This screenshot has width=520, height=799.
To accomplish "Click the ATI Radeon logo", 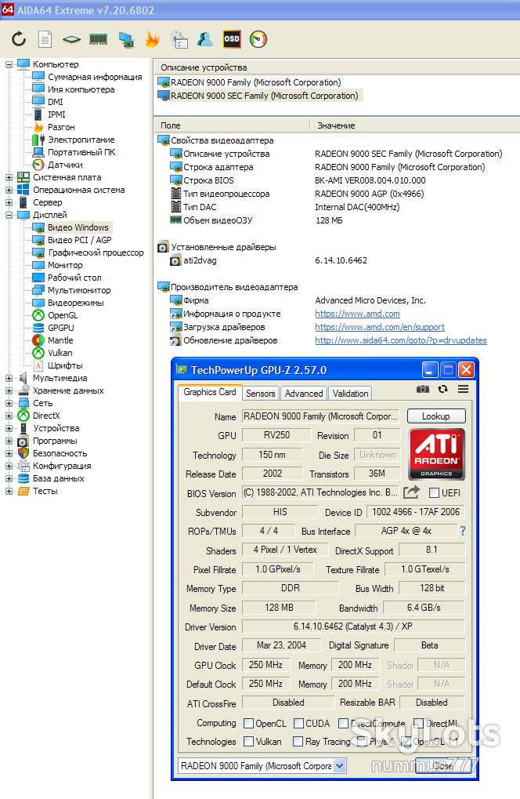I will 436,454.
